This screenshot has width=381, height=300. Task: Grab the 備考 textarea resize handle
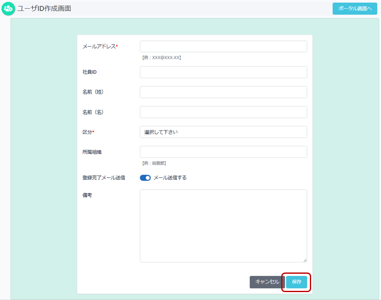[x=305, y=260]
